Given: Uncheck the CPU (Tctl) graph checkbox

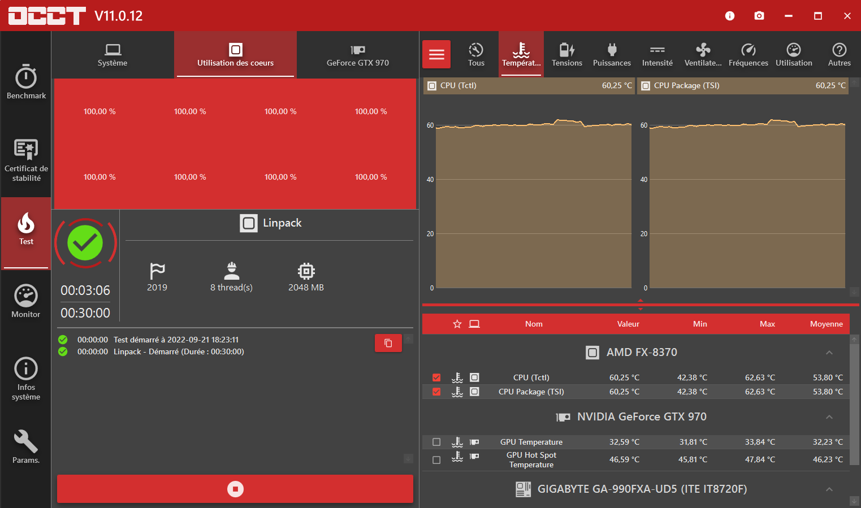Looking at the screenshot, I should 436,377.
